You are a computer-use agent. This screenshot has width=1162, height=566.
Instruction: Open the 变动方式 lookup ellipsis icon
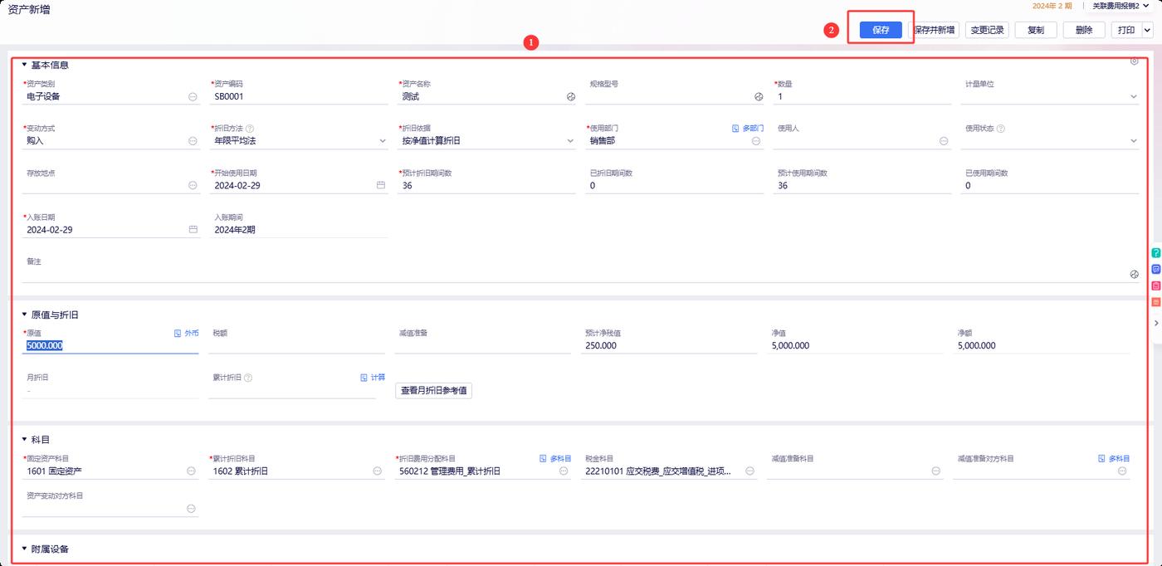(193, 141)
